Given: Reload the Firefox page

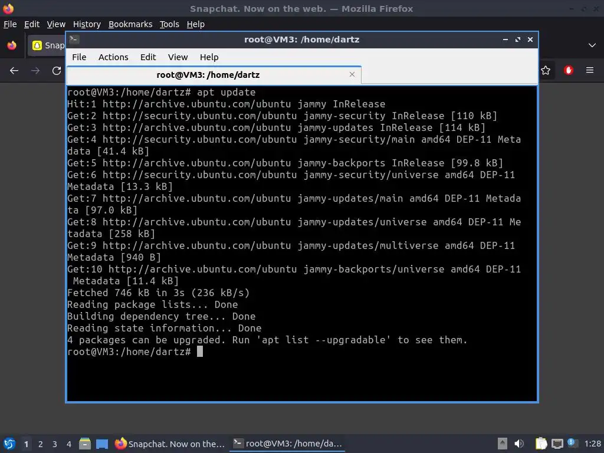Looking at the screenshot, I should point(57,71).
